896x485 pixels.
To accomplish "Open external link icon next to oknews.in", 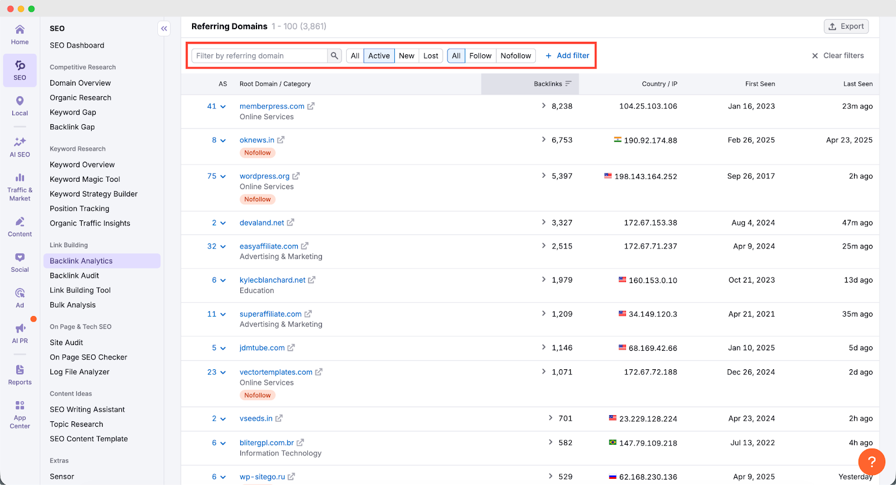I will click(x=281, y=140).
